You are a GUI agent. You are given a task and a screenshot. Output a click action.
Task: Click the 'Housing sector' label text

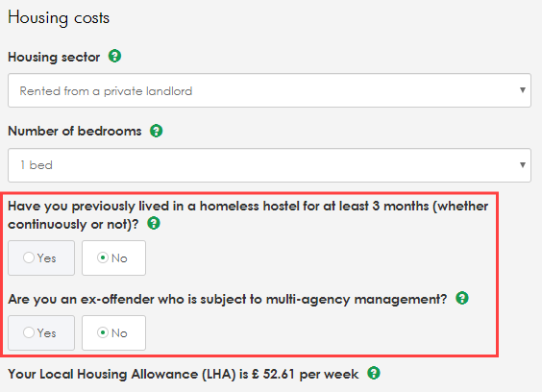pyautogui.click(x=54, y=57)
